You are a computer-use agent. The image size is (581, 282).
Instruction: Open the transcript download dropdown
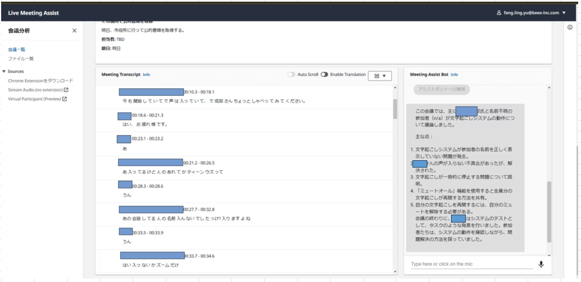pyautogui.click(x=380, y=76)
